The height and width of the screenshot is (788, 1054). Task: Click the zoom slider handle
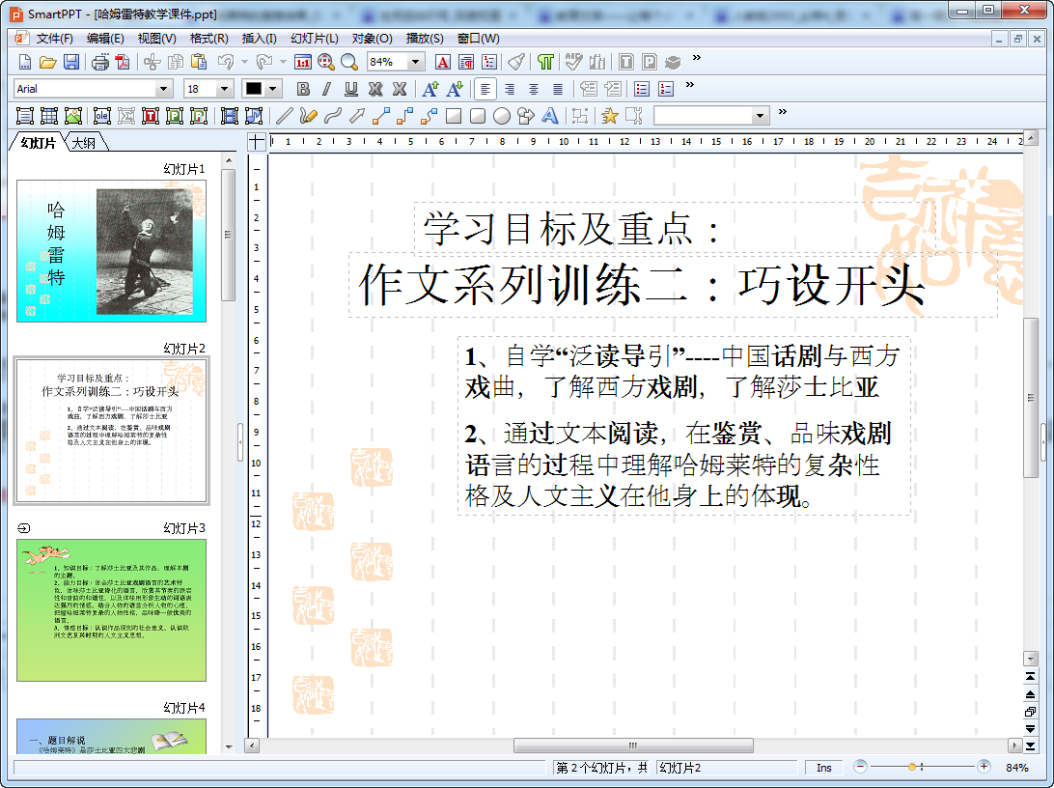click(x=912, y=767)
